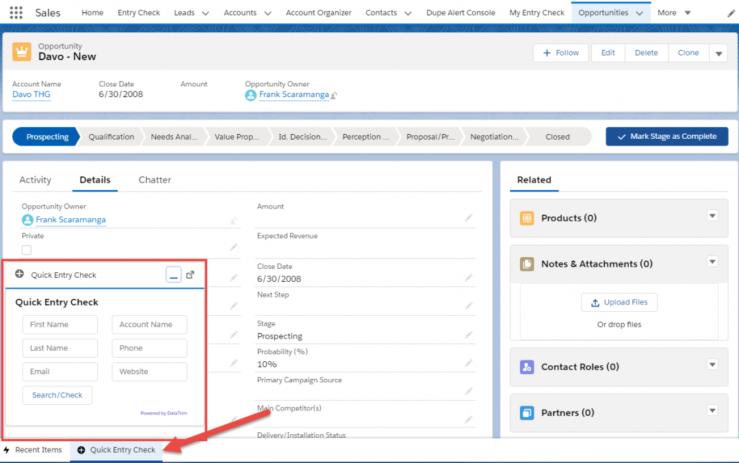This screenshot has height=463, width=739.
Task: Expand the Products (0) related section
Action: tap(712, 217)
